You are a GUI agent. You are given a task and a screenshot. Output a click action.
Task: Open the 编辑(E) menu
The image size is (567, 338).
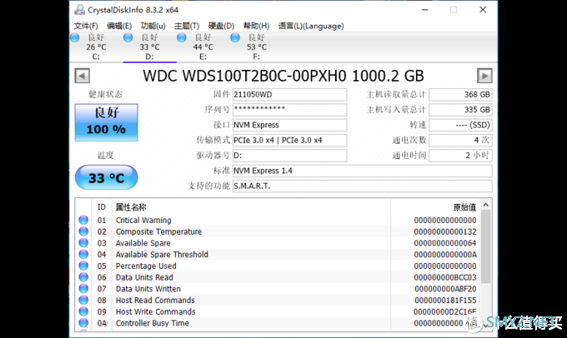click(119, 26)
